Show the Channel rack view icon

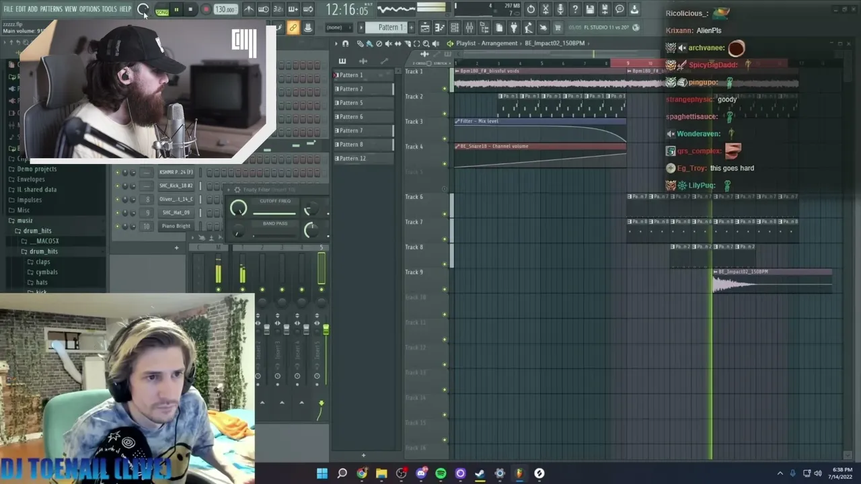click(455, 28)
